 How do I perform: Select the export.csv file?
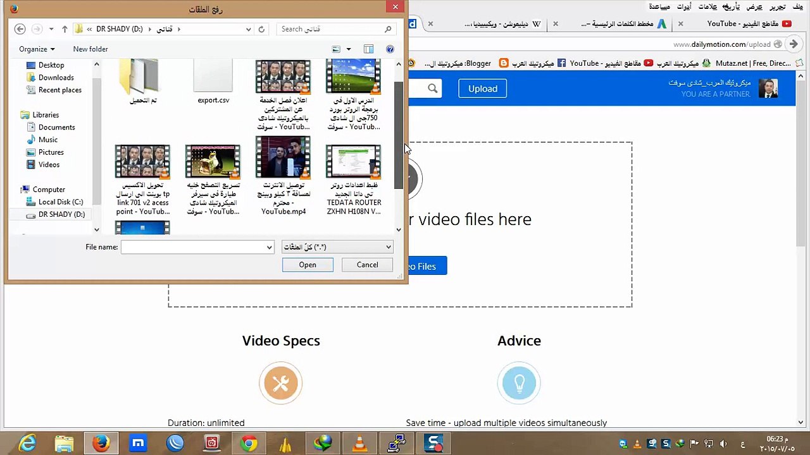pos(213,82)
